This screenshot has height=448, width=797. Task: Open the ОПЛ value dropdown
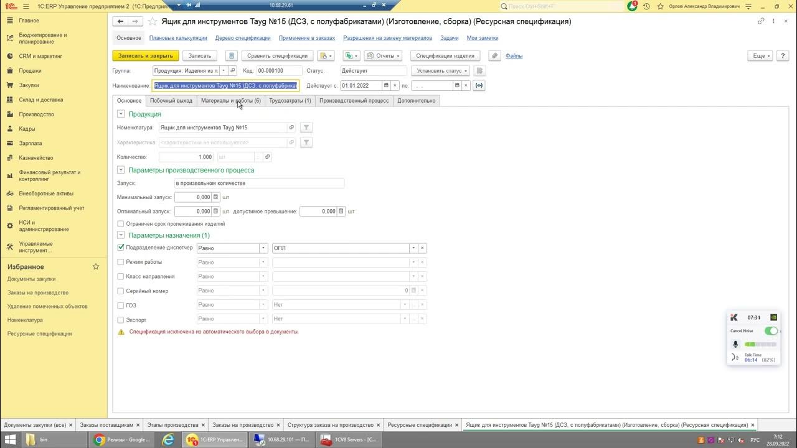[x=413, y=248]
